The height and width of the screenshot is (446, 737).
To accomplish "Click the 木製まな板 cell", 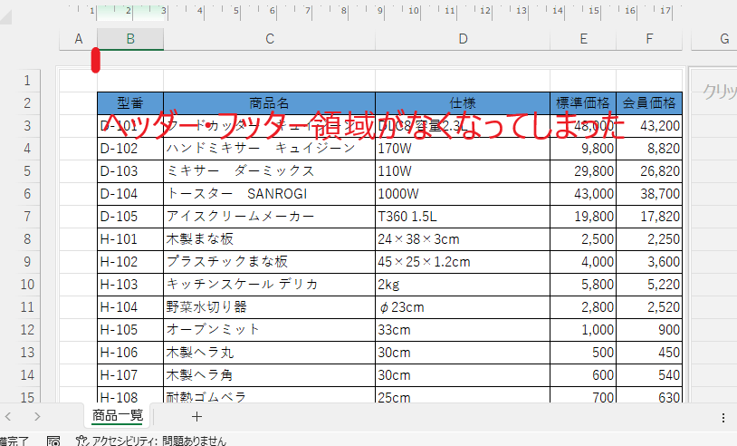I will coord(269,239).
